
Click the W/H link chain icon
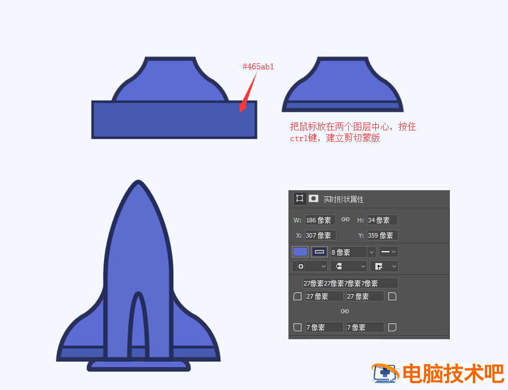(x=346, y=220)
